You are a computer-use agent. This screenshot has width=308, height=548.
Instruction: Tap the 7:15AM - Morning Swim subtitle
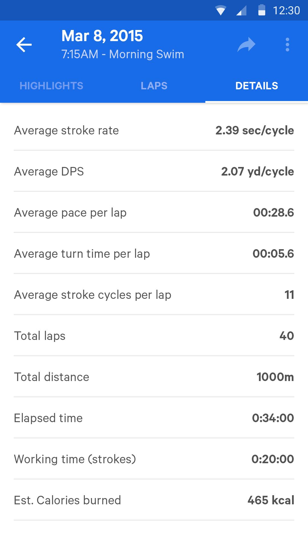coord(123,54)
